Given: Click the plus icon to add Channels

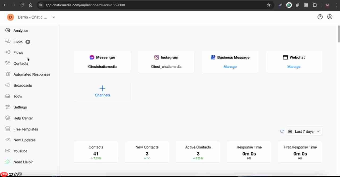Looking at the screenshot, I should (102, 88).
